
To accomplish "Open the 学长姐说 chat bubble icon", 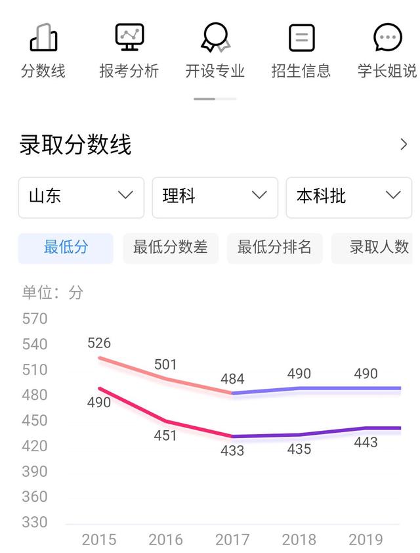I will [x=388, y=37].
